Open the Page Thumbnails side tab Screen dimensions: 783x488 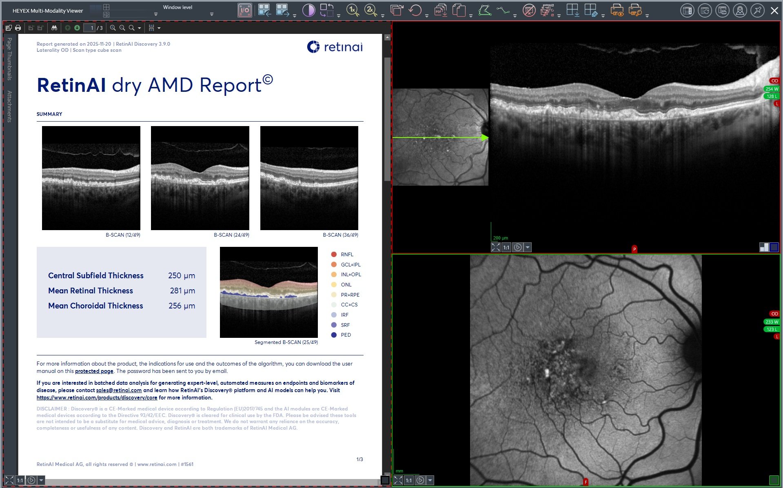9,59
